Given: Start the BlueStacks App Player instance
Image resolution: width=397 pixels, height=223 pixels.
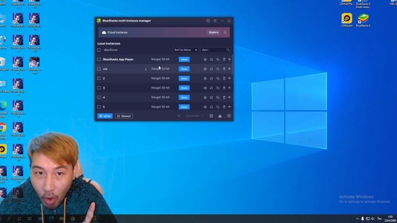Looking at the screenshot, I should click(x=184, y=59).
